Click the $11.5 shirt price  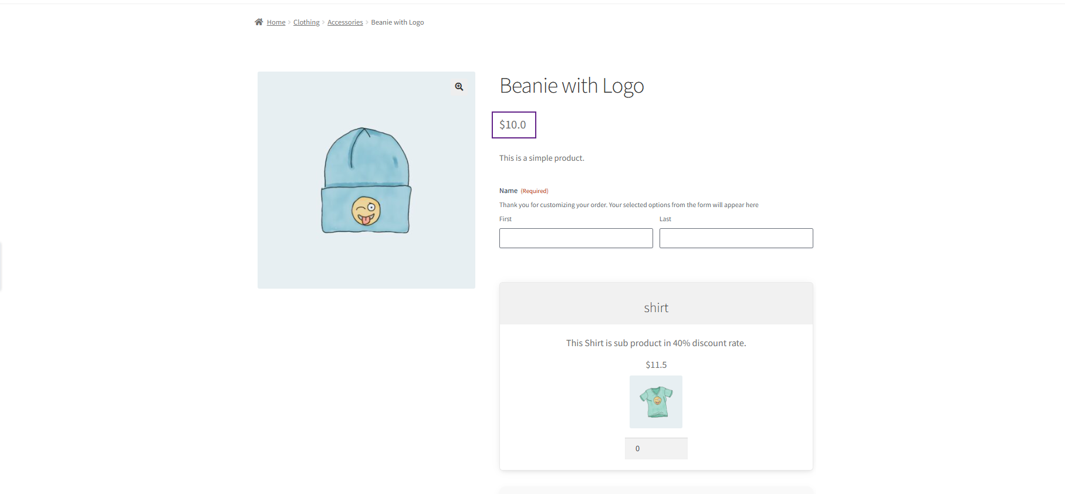(x=656, y=365)
